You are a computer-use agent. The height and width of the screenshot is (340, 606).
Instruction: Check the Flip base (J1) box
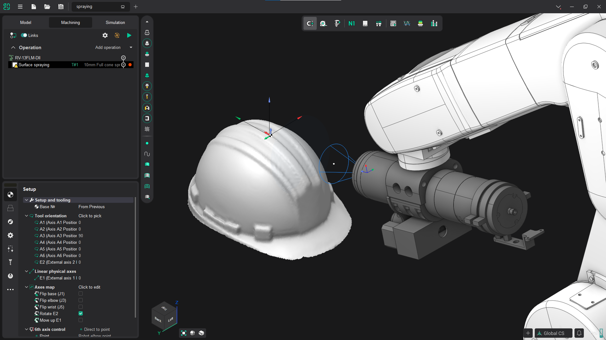80,294
